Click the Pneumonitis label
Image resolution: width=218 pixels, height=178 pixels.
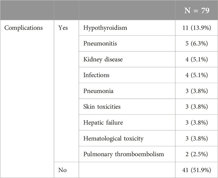tap(100, 44)
